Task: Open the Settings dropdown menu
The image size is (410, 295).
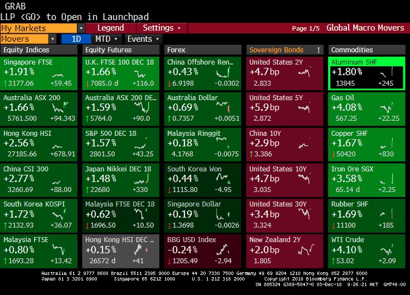Action: pos(162,28)
